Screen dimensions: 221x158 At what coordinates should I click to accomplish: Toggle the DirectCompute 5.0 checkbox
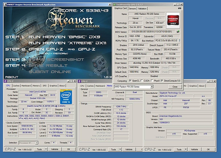162,80
